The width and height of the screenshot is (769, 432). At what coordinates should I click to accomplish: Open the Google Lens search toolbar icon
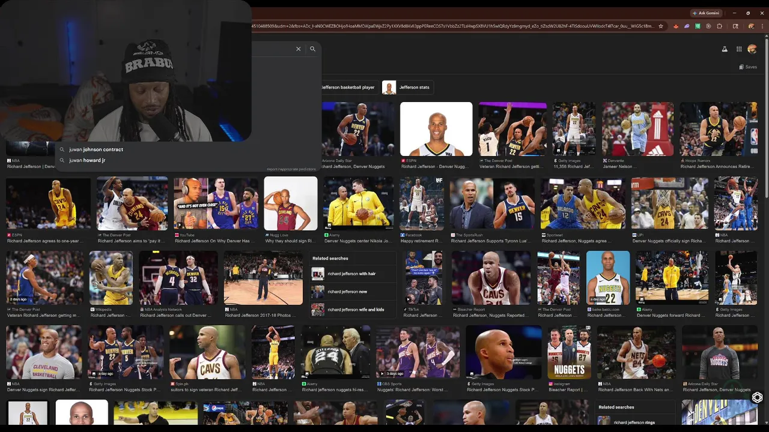pos(735,26)
